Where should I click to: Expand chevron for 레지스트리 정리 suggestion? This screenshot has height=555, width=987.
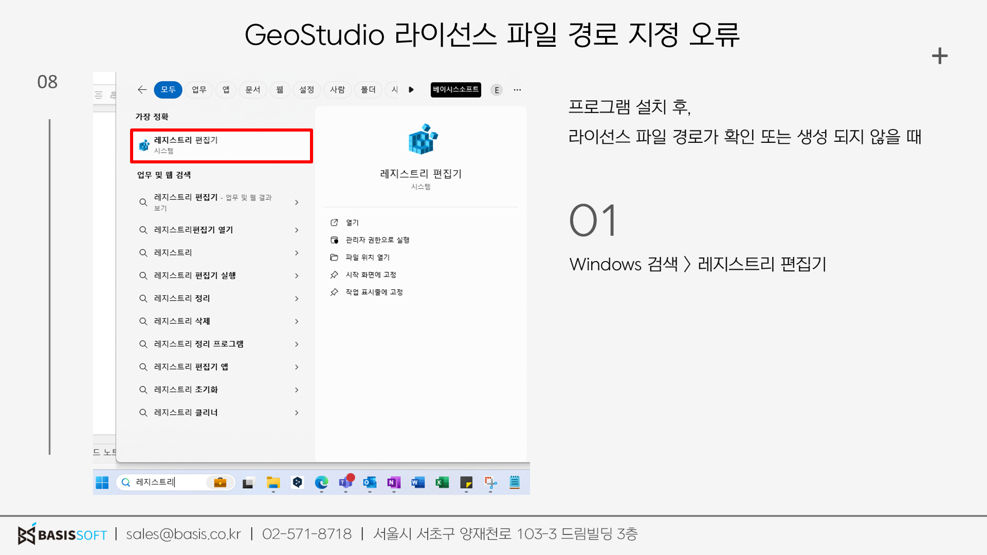[297, 299]
